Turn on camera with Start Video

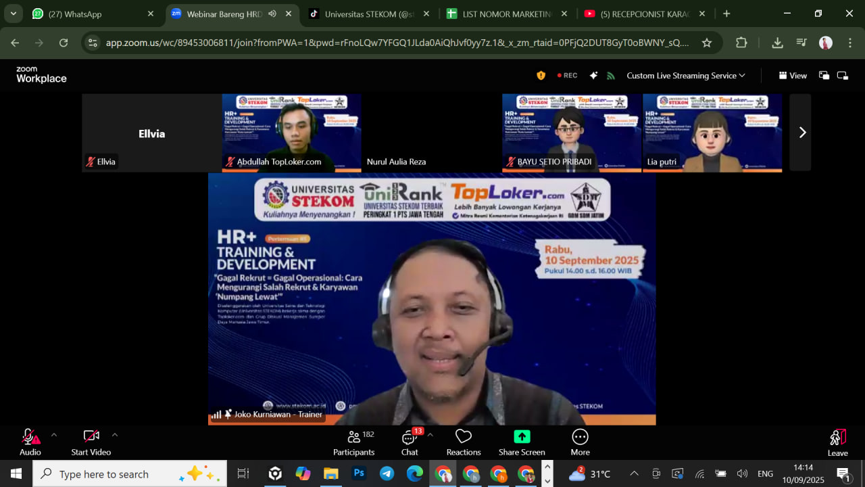click(91, 442)
